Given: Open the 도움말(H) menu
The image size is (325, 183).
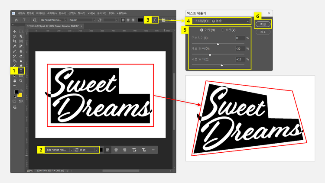Looking at the screenshot, I should point(121,13).
